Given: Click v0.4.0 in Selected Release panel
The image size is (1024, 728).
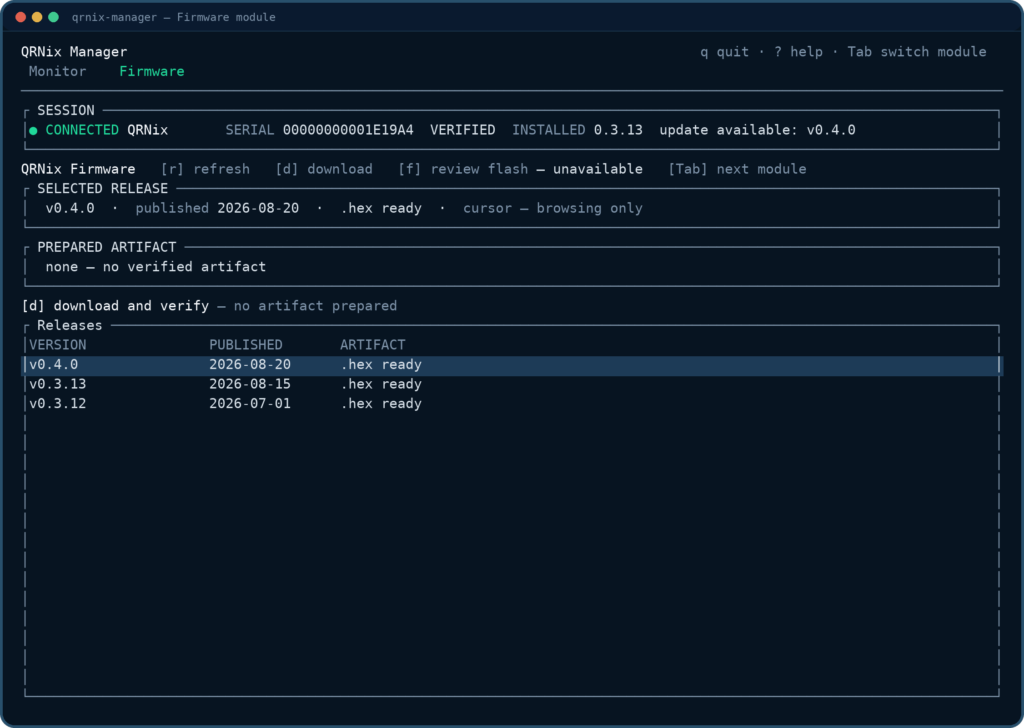Looking at the screenshot, I should (x=70, y=208).
